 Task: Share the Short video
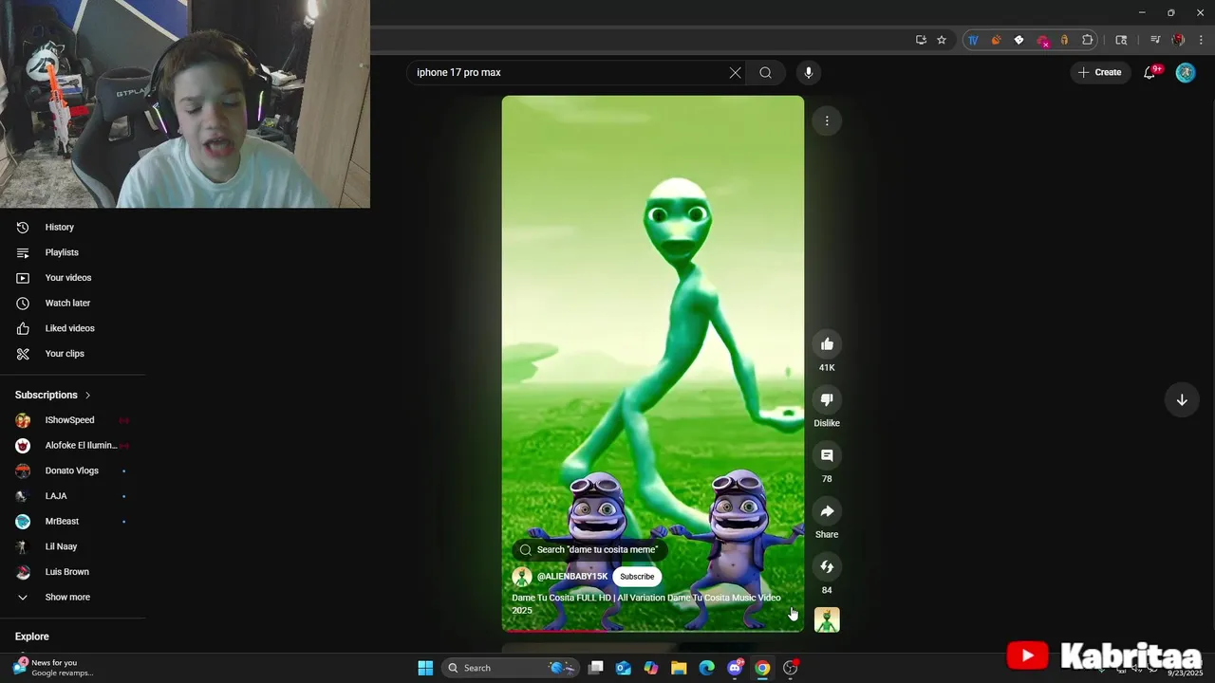point(827,511)
